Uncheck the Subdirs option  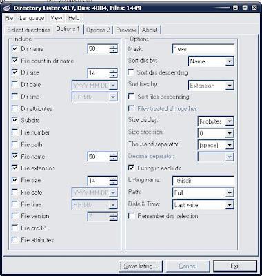[14, 120]
